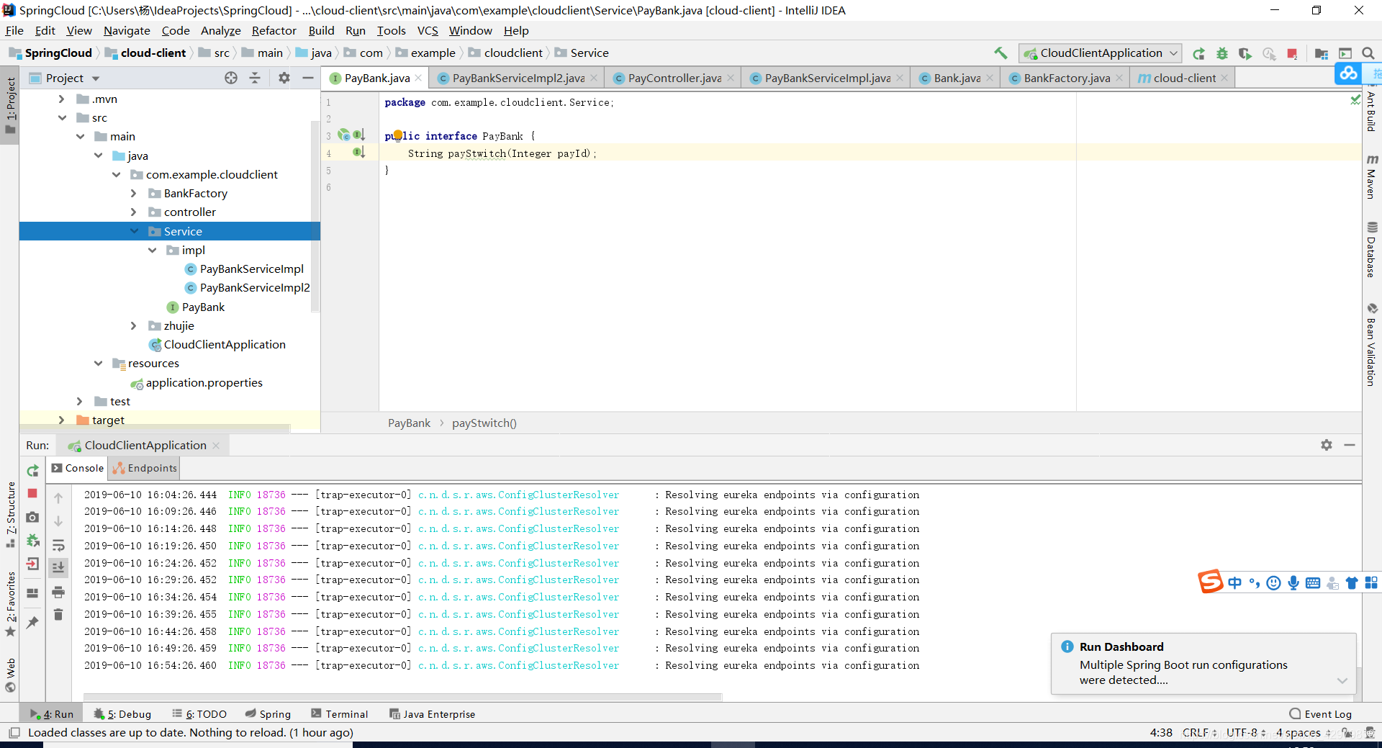Open Project Structure dialog icon
This screenshot has height=748, width=1382.
coord(1321,53)
